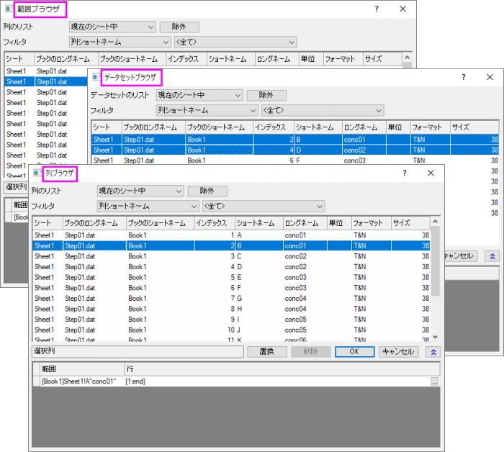The width and height of the screenshot is (504, 452).
Task: Select row index 3 column C in 列ブラウザ
Action: pyautogui.click(x=231, y=256)
